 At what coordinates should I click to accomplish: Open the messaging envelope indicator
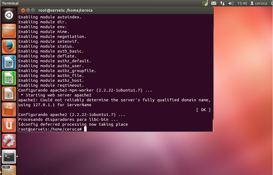coord(214,3)
